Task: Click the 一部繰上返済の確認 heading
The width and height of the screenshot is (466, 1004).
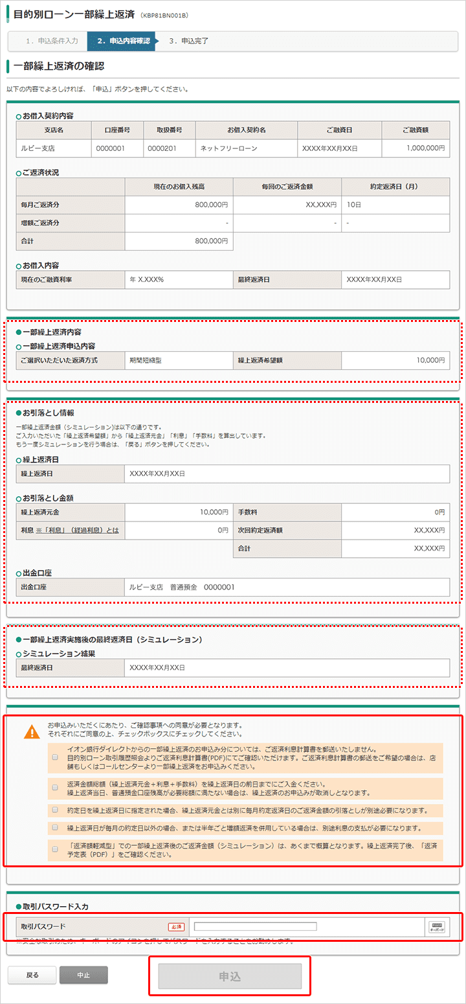Action: (x=59, y=66)
